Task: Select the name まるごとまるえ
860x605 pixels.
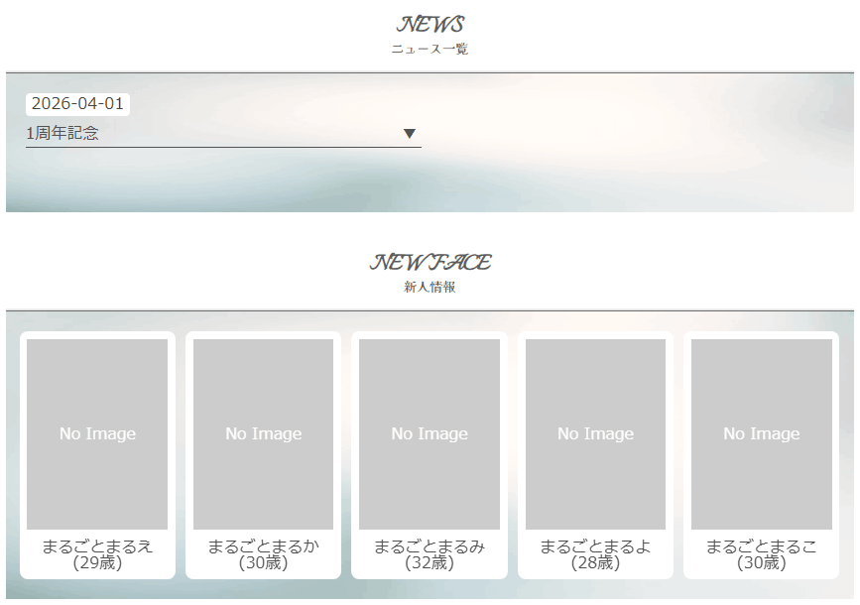Action: pos(97,546)
